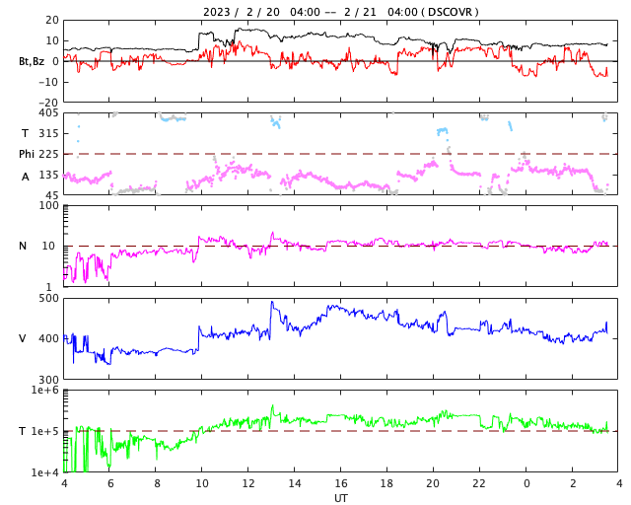Click the 'Bt,Bz' axis label
The height and width of the screenshot is (505, 631).
coord(32,61)
